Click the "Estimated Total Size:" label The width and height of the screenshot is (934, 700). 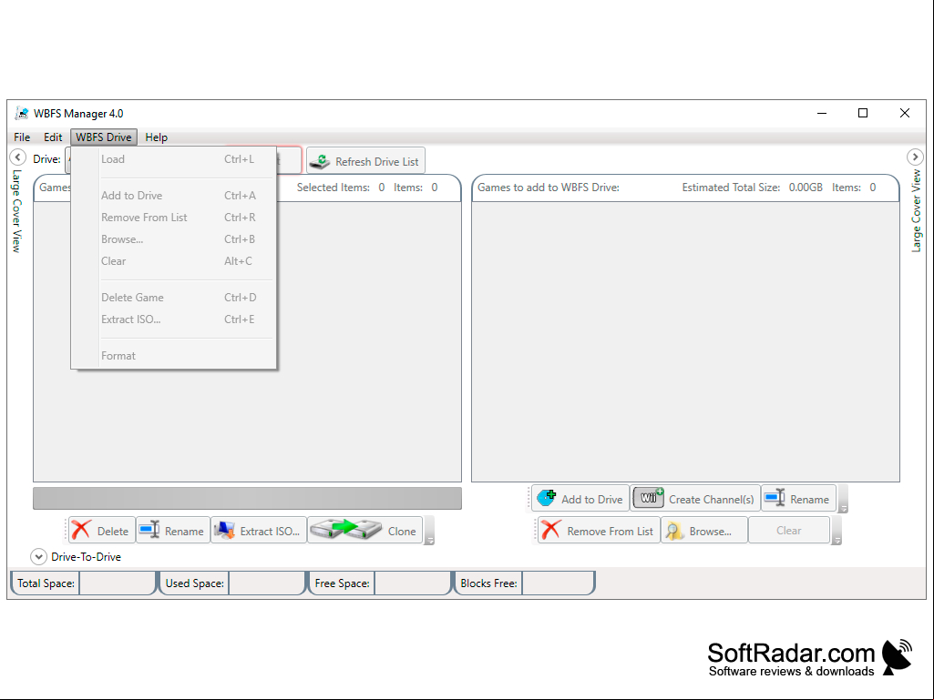[731, 188]
